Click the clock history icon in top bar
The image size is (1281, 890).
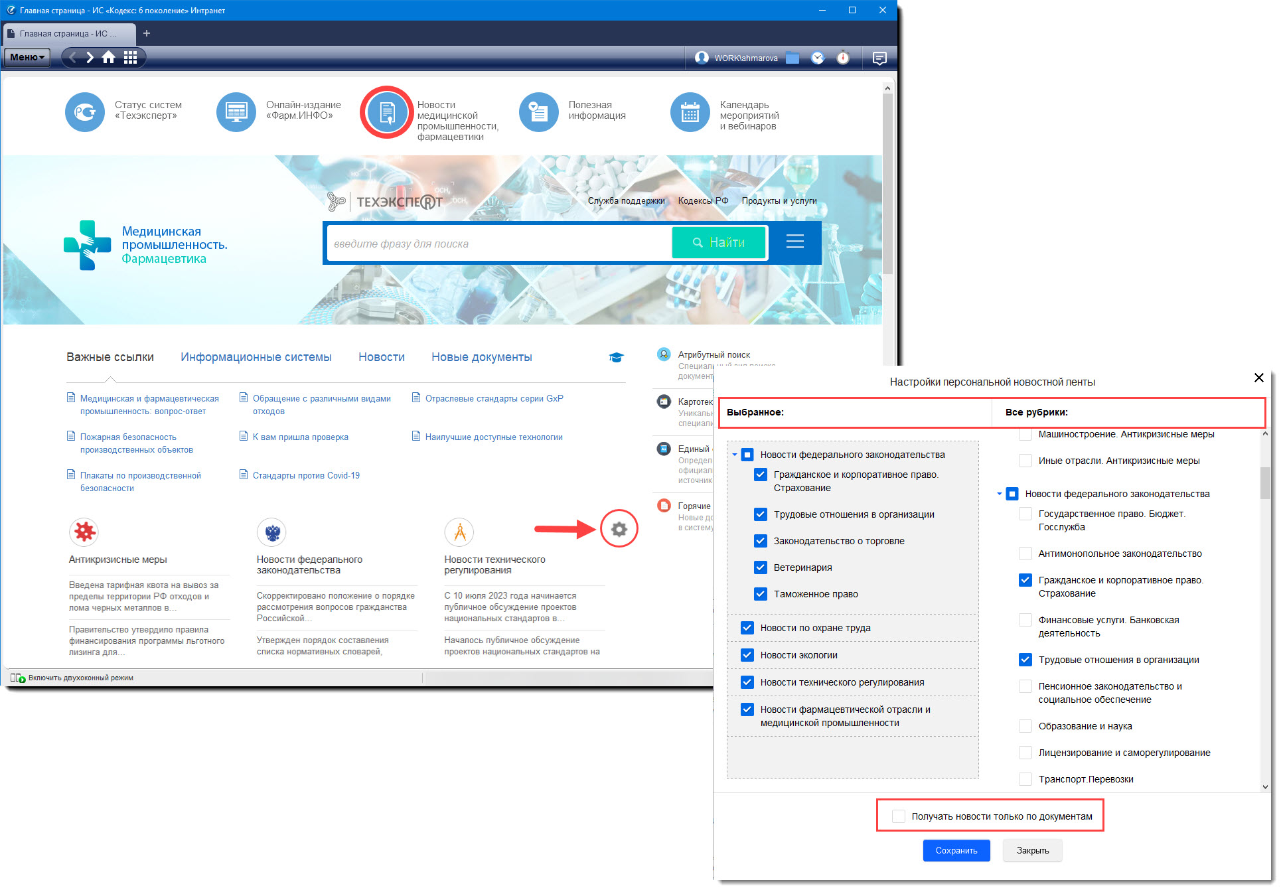(x=818, y=58)
